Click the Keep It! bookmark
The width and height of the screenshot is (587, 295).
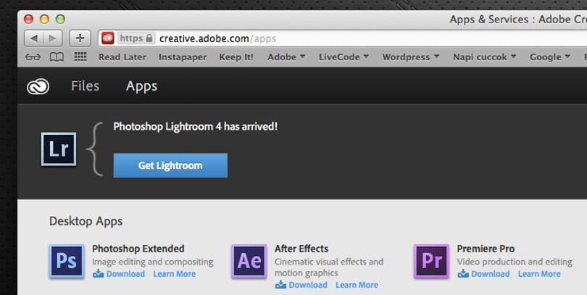click(x=236, y=57)
